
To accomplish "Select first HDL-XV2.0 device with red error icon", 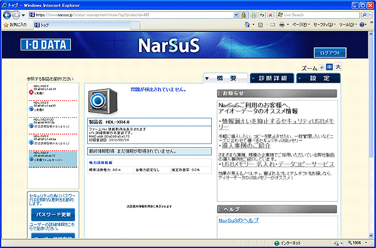I will pos(53,91).
